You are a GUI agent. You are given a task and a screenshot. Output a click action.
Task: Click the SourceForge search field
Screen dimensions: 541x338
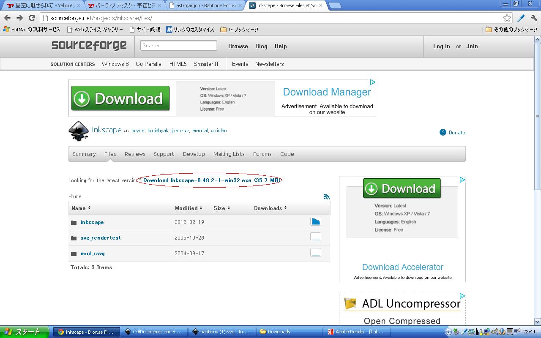pos(178,45)
